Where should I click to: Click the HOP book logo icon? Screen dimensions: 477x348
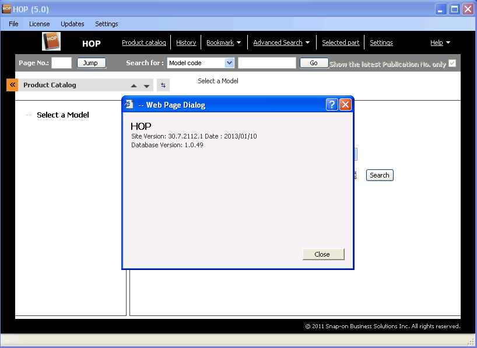(51, 42)
